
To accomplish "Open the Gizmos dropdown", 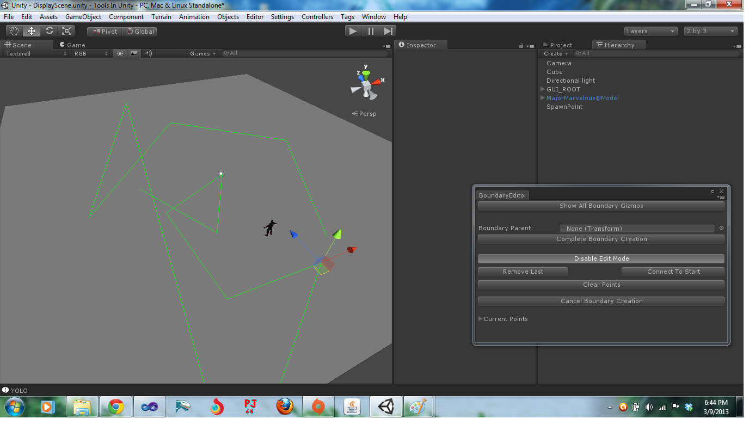I will pos(202,53).
